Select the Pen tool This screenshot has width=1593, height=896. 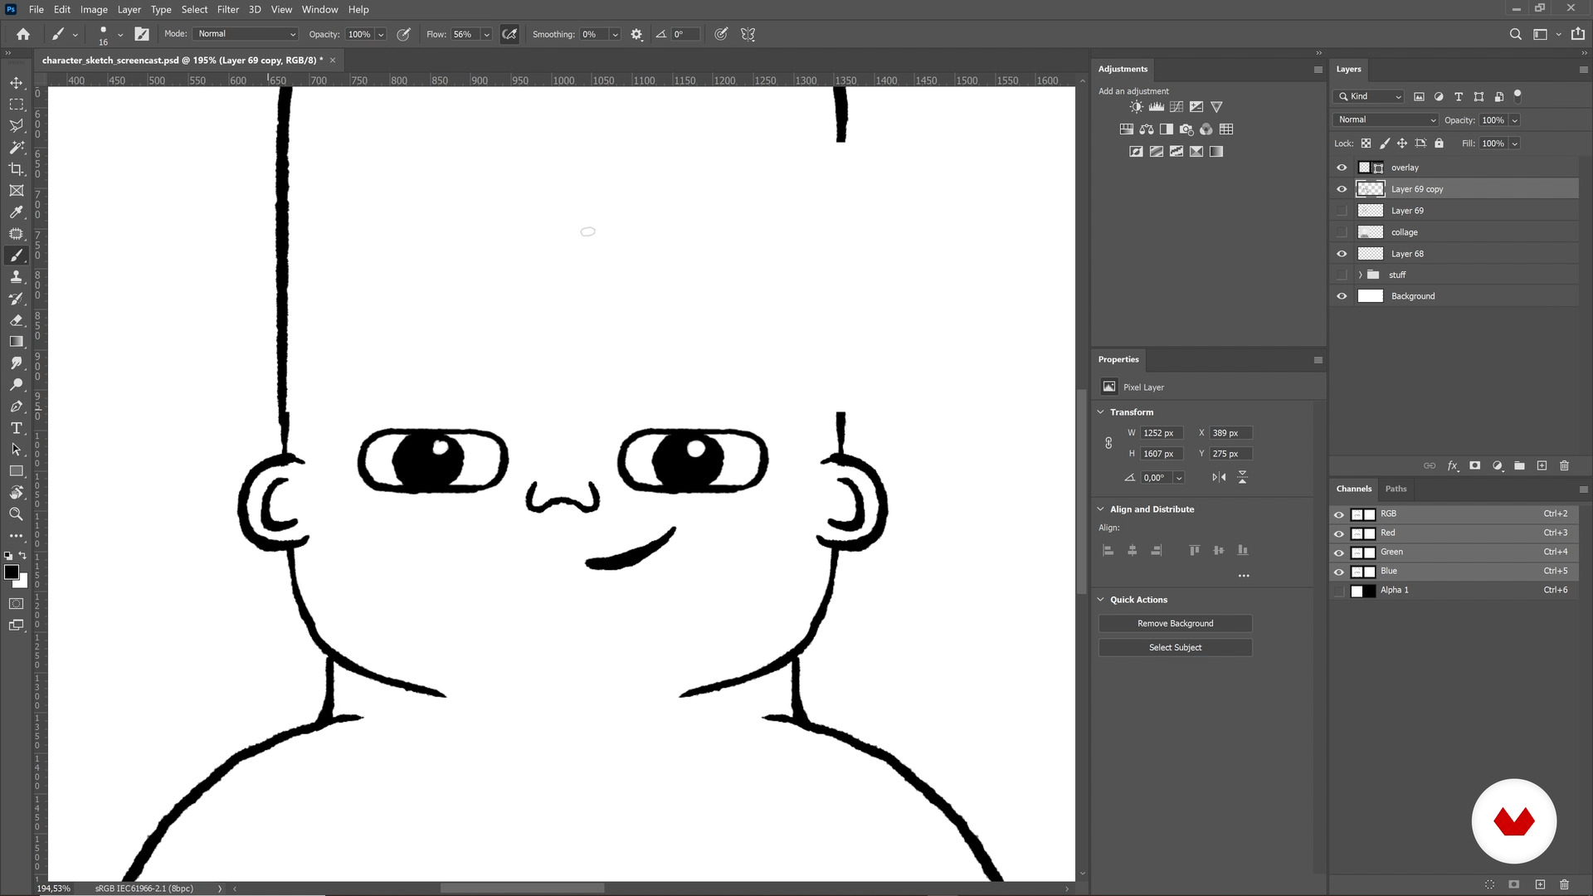click(x=16, y=407)
